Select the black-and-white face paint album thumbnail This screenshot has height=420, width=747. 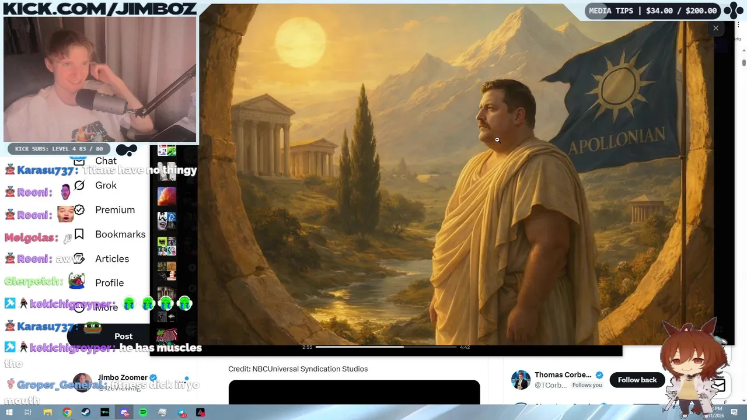167,220
